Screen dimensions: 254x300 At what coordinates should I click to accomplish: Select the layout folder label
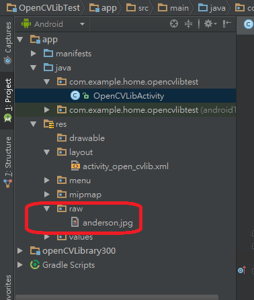tap(81, 152)
